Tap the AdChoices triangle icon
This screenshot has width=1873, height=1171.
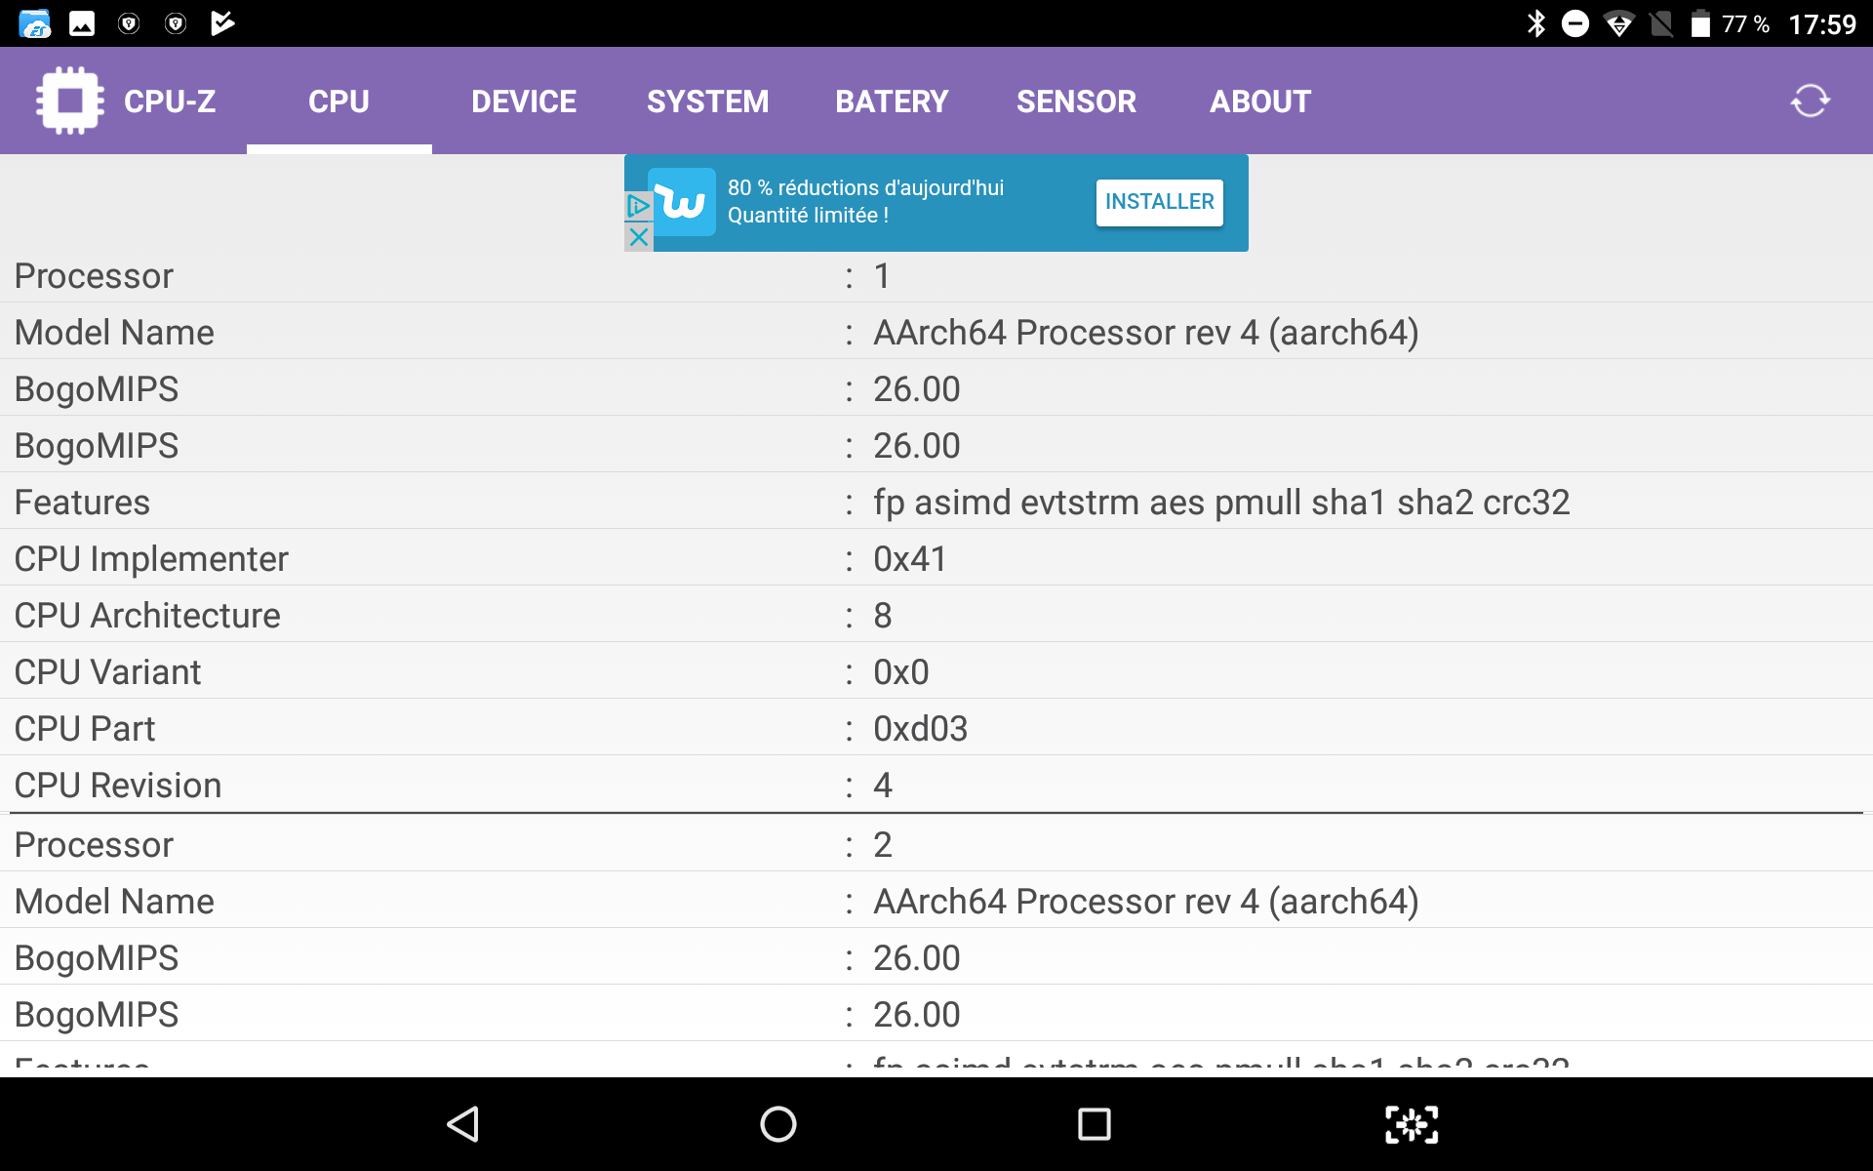[x=639, y=206]
